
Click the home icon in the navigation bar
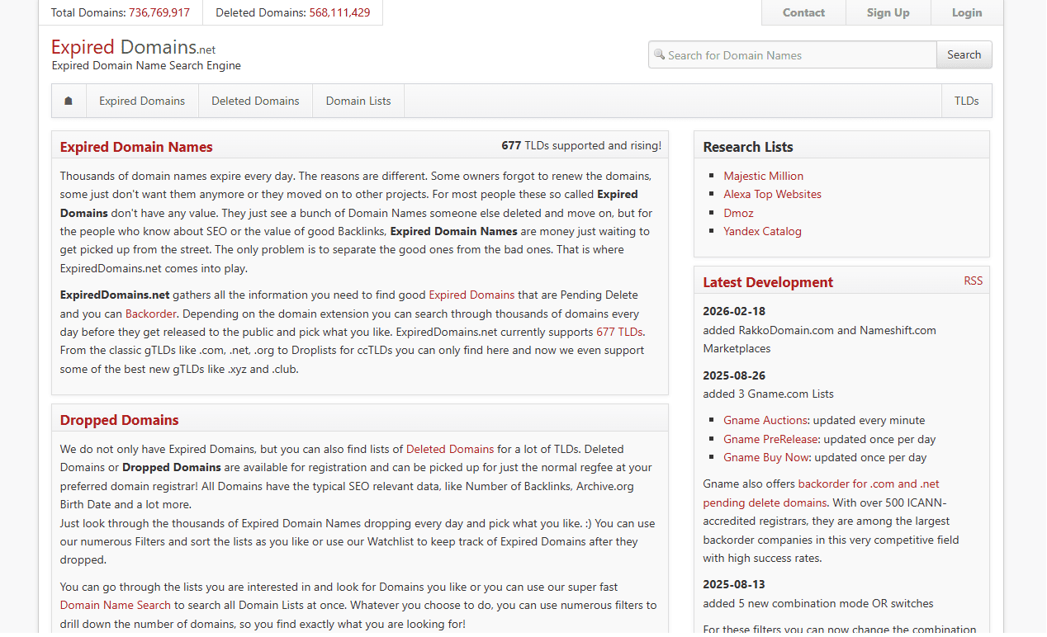69,100
